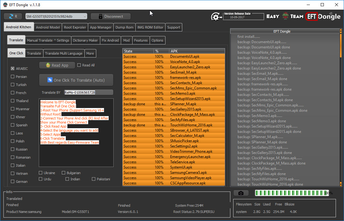Switch to Manual Translate Settings tab
The width and height of the screenshot is (344, 221).
(x=48, y=40)
